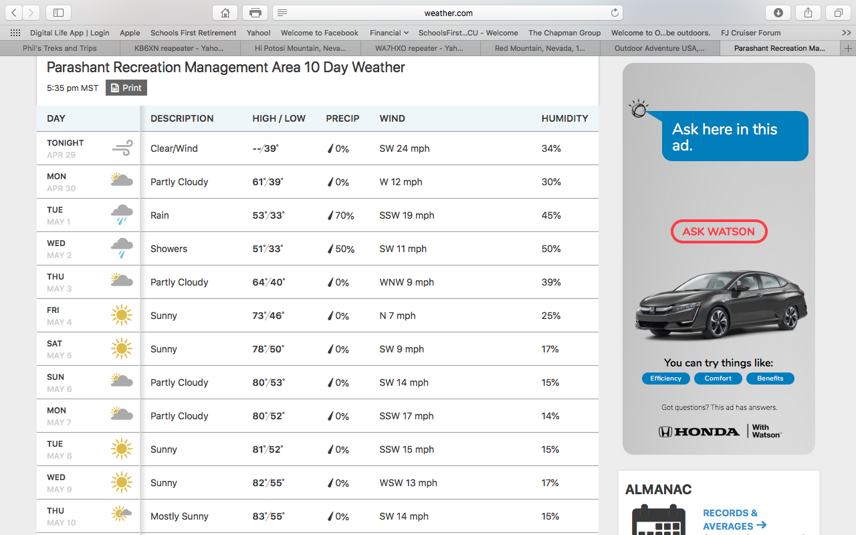Reload the weather.com page

click(615, 13)
